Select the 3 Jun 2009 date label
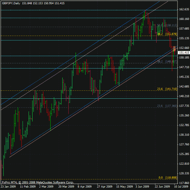 click(142, 186)
